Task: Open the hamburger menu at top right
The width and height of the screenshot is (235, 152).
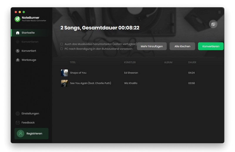Action: coord(219,12)
